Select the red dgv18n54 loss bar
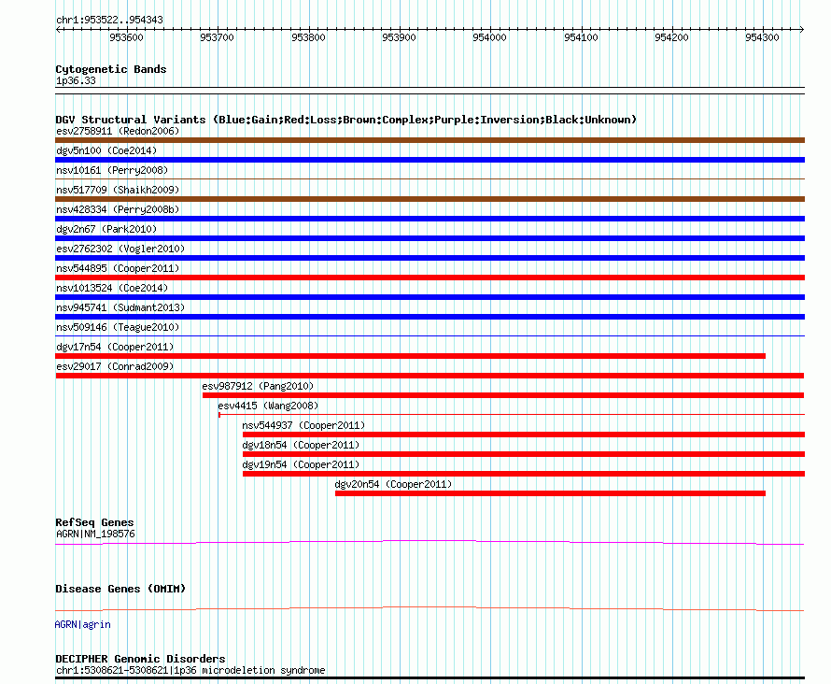This screenshot has height=684, width=831. point(524,454)
